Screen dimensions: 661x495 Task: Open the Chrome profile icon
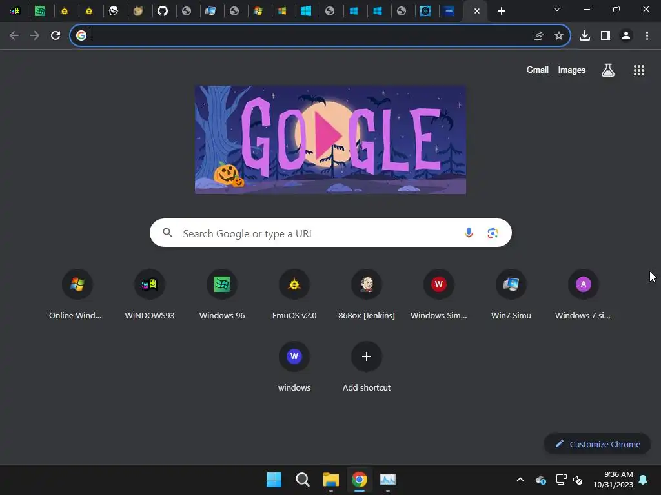(626, 36)
